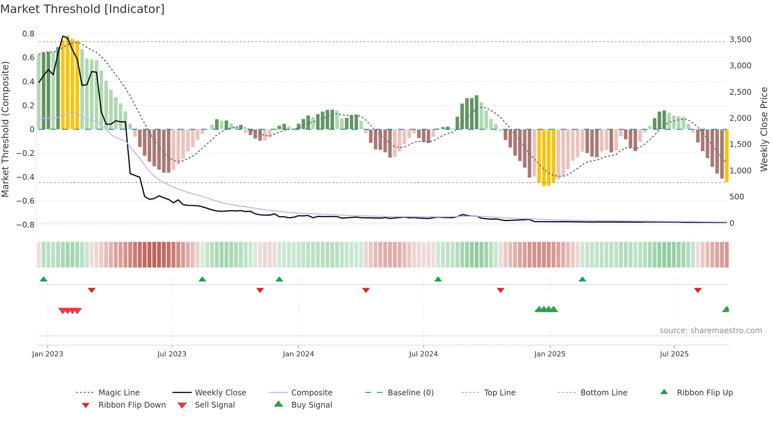
Task: Click the Jan 2024 x-axis label
Action: coord(298,354)
